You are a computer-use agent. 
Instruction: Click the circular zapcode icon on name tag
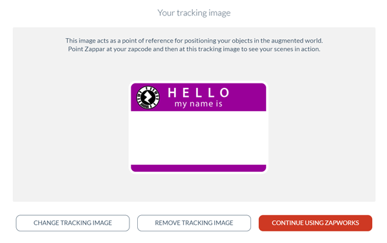pos(148,98)
